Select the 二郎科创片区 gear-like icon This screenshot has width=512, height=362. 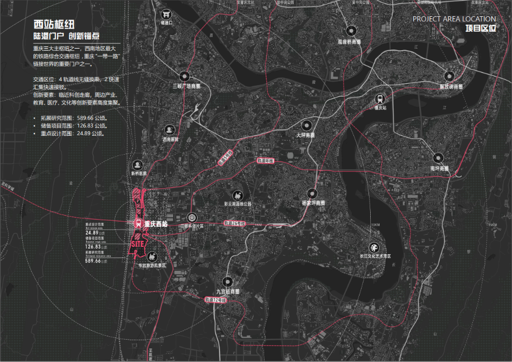(x=192, y=218)
